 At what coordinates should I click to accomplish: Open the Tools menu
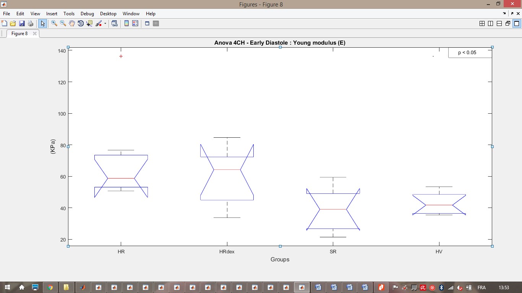coord(69,14)
